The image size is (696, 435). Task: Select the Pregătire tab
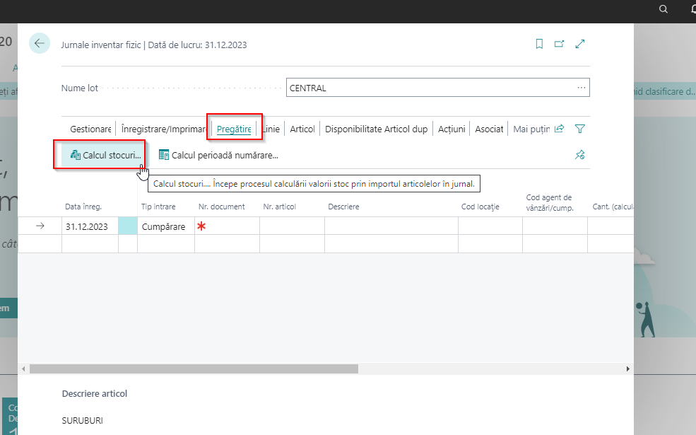coord(234,129)
